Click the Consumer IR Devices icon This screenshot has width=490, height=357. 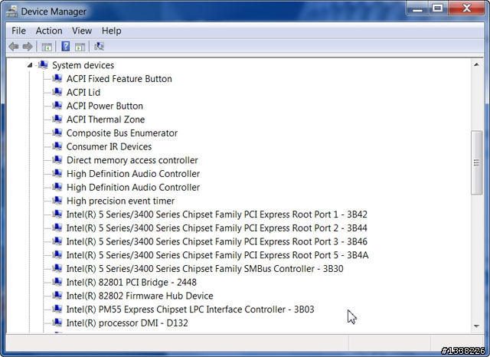(x=57, y=146)
